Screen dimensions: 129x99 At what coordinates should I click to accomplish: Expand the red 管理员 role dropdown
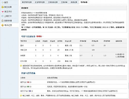pos(40,36)
